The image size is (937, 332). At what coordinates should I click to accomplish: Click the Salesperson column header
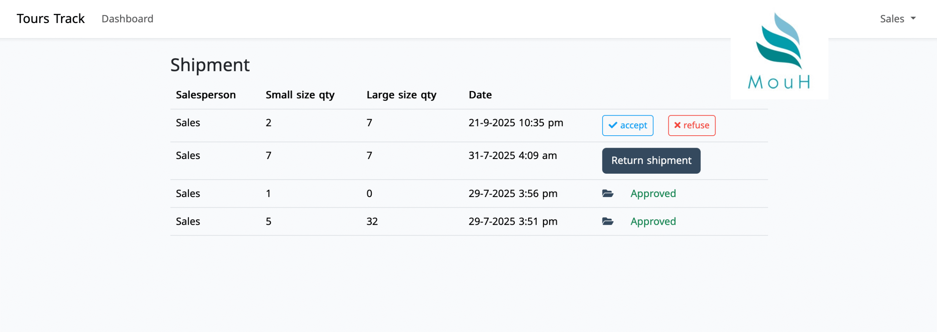coord(206,95)
